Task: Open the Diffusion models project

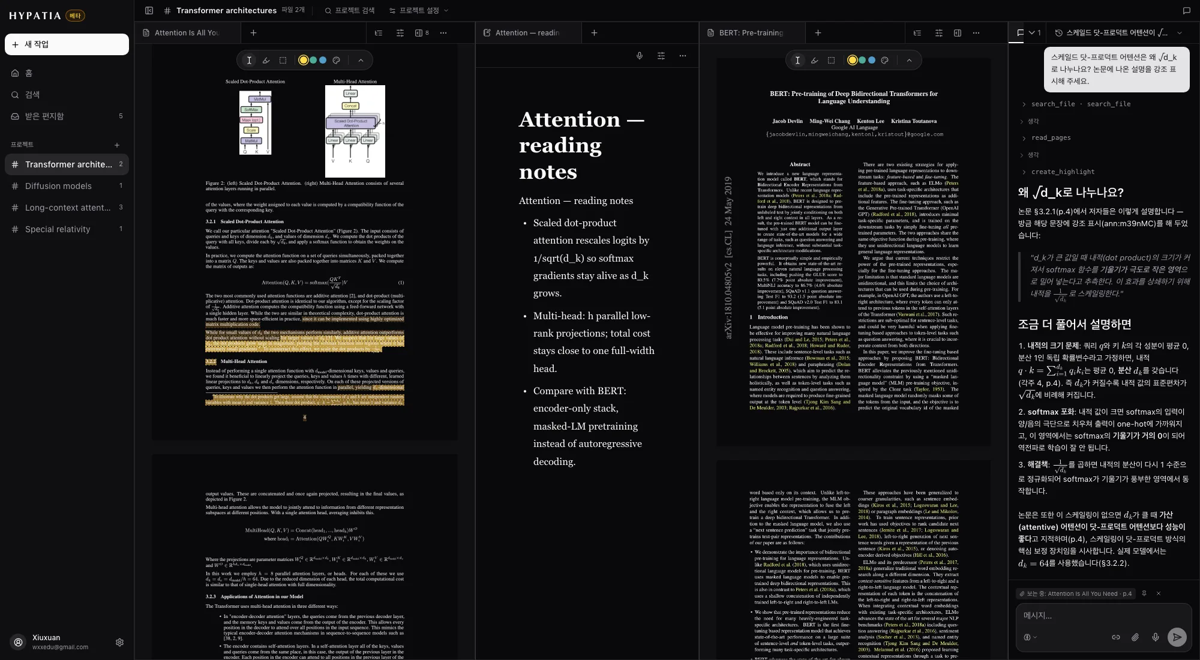Action: (67, 186)
